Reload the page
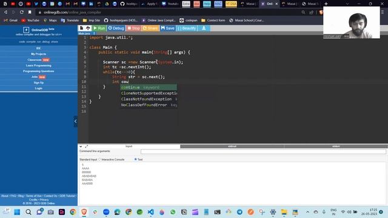388x218 pixels. pos(22,12)
